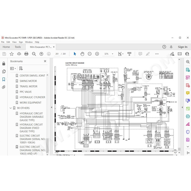The image size is (191, 191).
Task: Enable scrolling mode icon
Action: tap(129, 54)
